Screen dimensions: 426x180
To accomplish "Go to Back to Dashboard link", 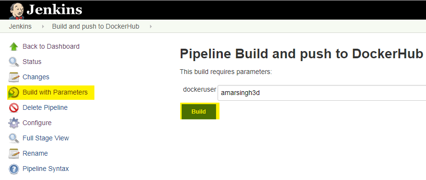I will 51,47.
